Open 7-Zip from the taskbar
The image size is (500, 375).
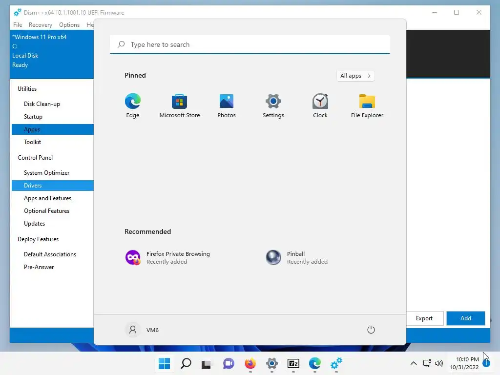pos(293,363)
